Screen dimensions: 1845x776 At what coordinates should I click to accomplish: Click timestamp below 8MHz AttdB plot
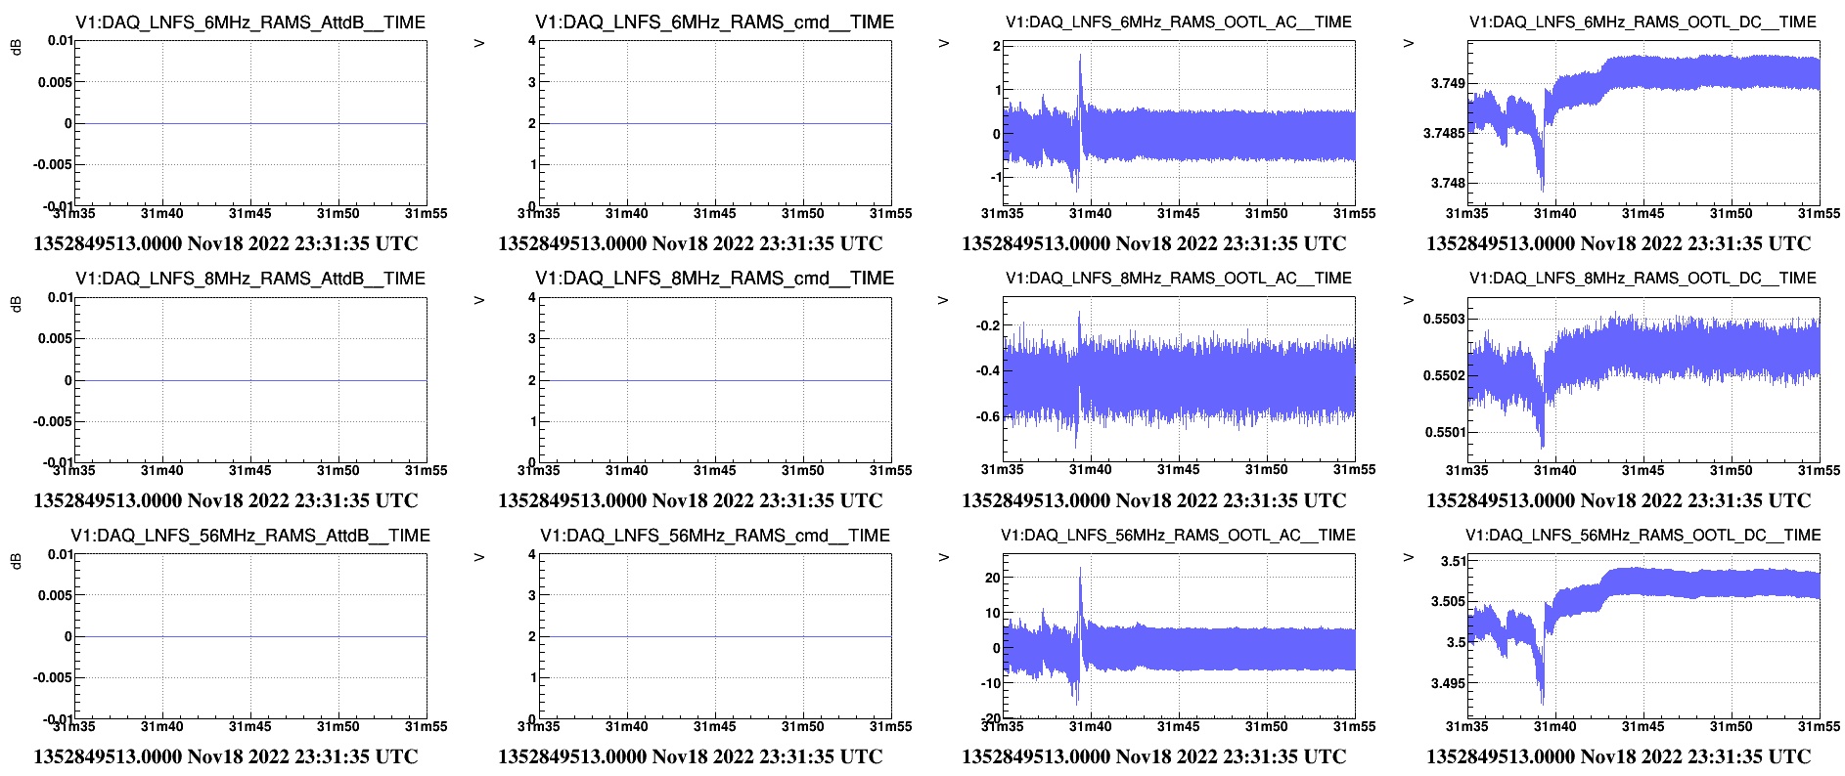(x=226, y=500)
